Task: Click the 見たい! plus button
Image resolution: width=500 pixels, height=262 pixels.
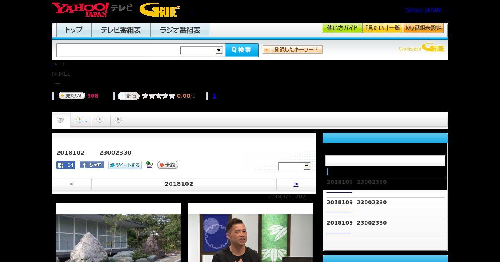Action: 72,96
